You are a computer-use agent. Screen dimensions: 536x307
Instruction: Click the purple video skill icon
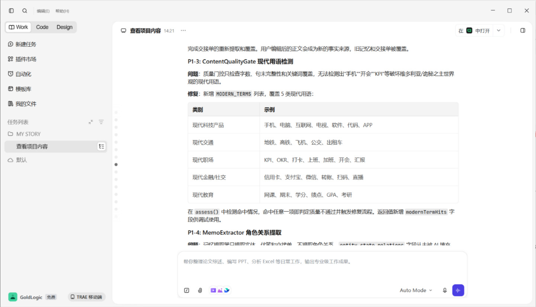[213, 290]
